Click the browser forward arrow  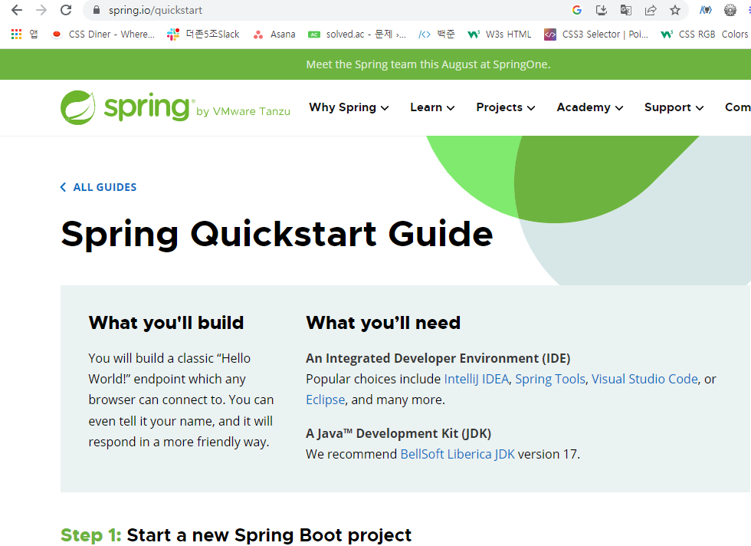pos(41,10)
